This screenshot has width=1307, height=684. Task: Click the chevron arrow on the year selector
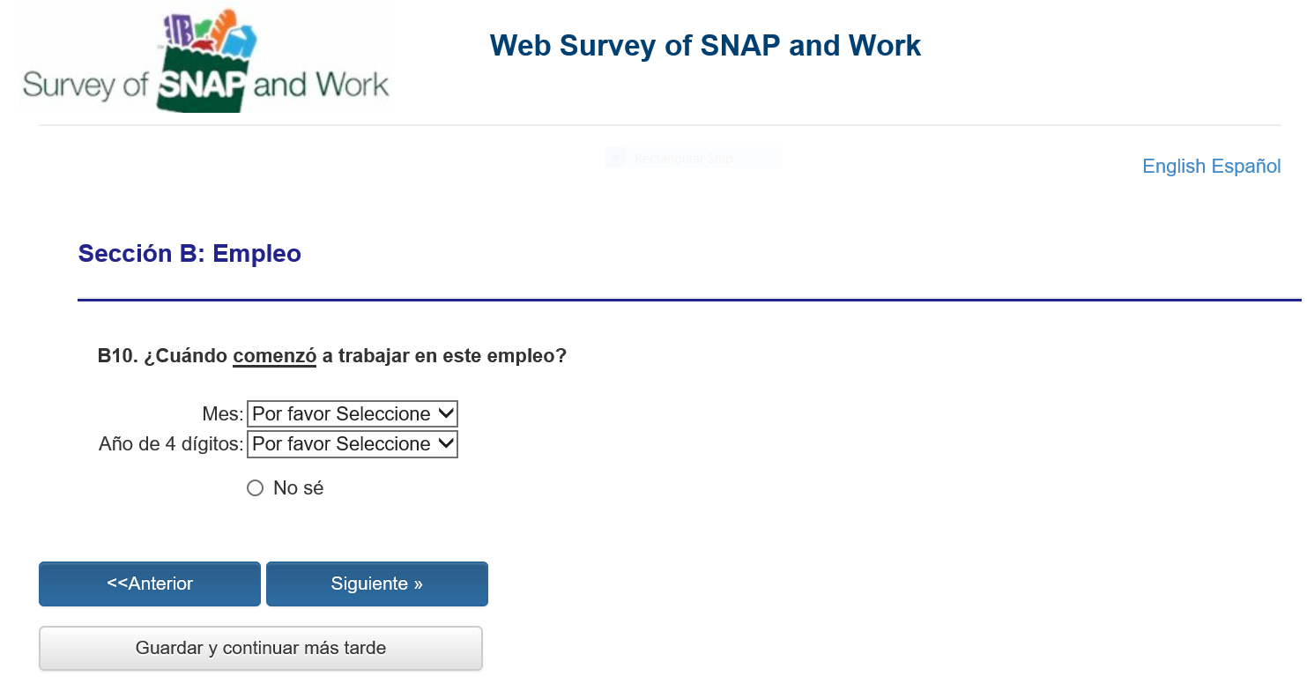tap(445, 443)
